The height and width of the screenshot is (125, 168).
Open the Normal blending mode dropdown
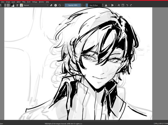click(36, 5)
